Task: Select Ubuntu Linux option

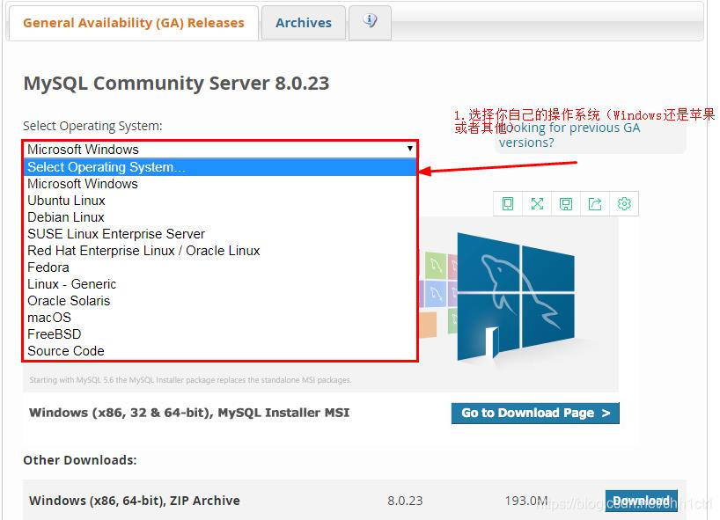Action: 220,201
